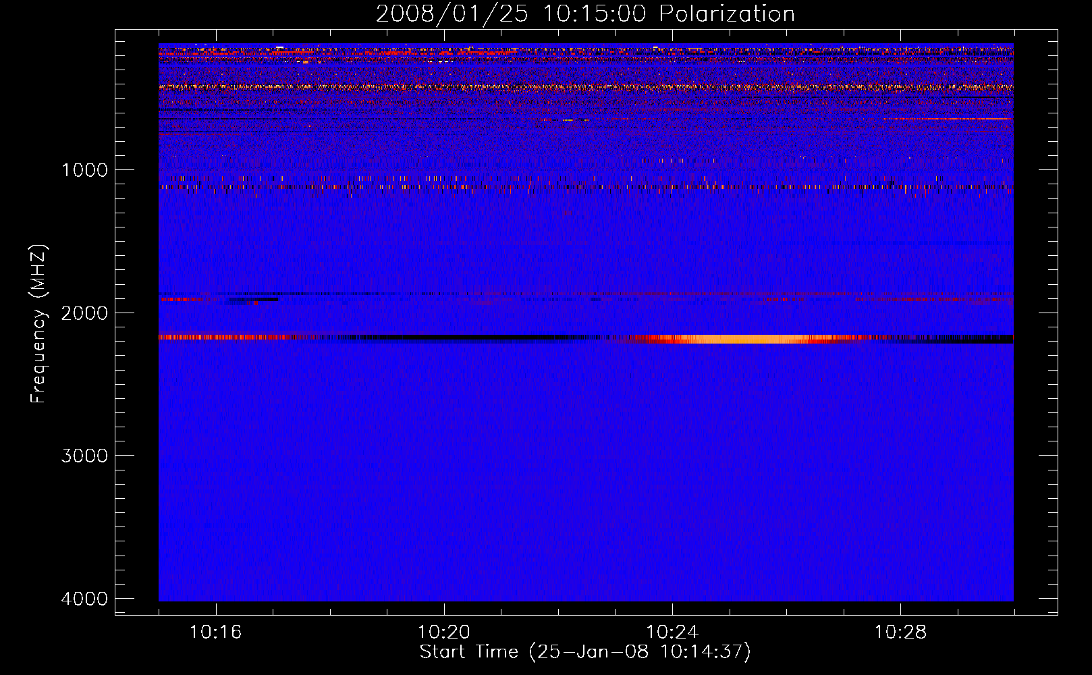Click the 10:20 time tick label
The image size is (1092, 675).
tap(443, 632)
